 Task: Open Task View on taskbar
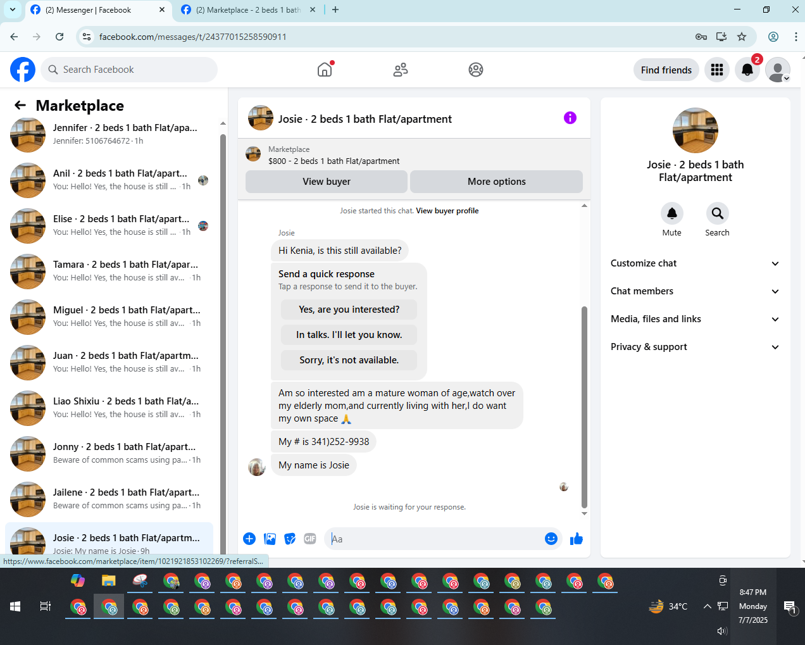tap(46, 606)
